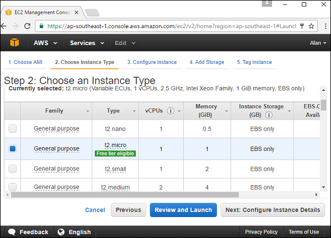
Task: Click the bookmark star icon
Action: pos(312,26)
